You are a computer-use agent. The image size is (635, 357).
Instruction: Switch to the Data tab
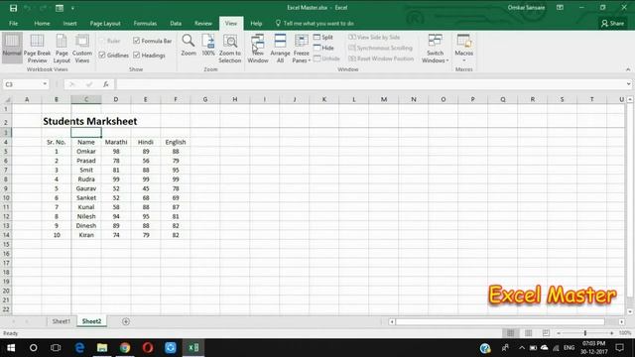coord(176,24)
